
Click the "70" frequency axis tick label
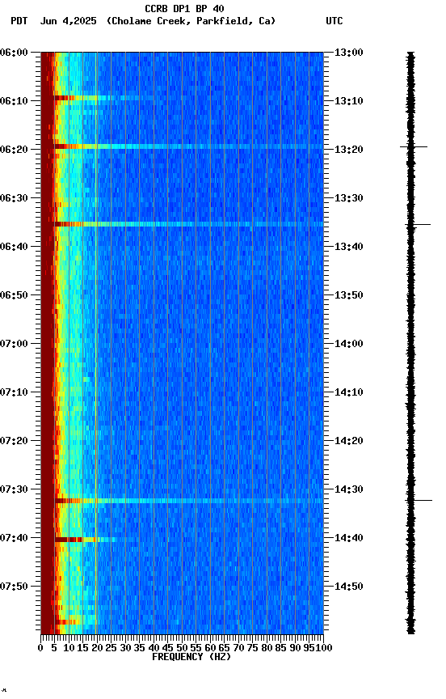tap(238, 648)
